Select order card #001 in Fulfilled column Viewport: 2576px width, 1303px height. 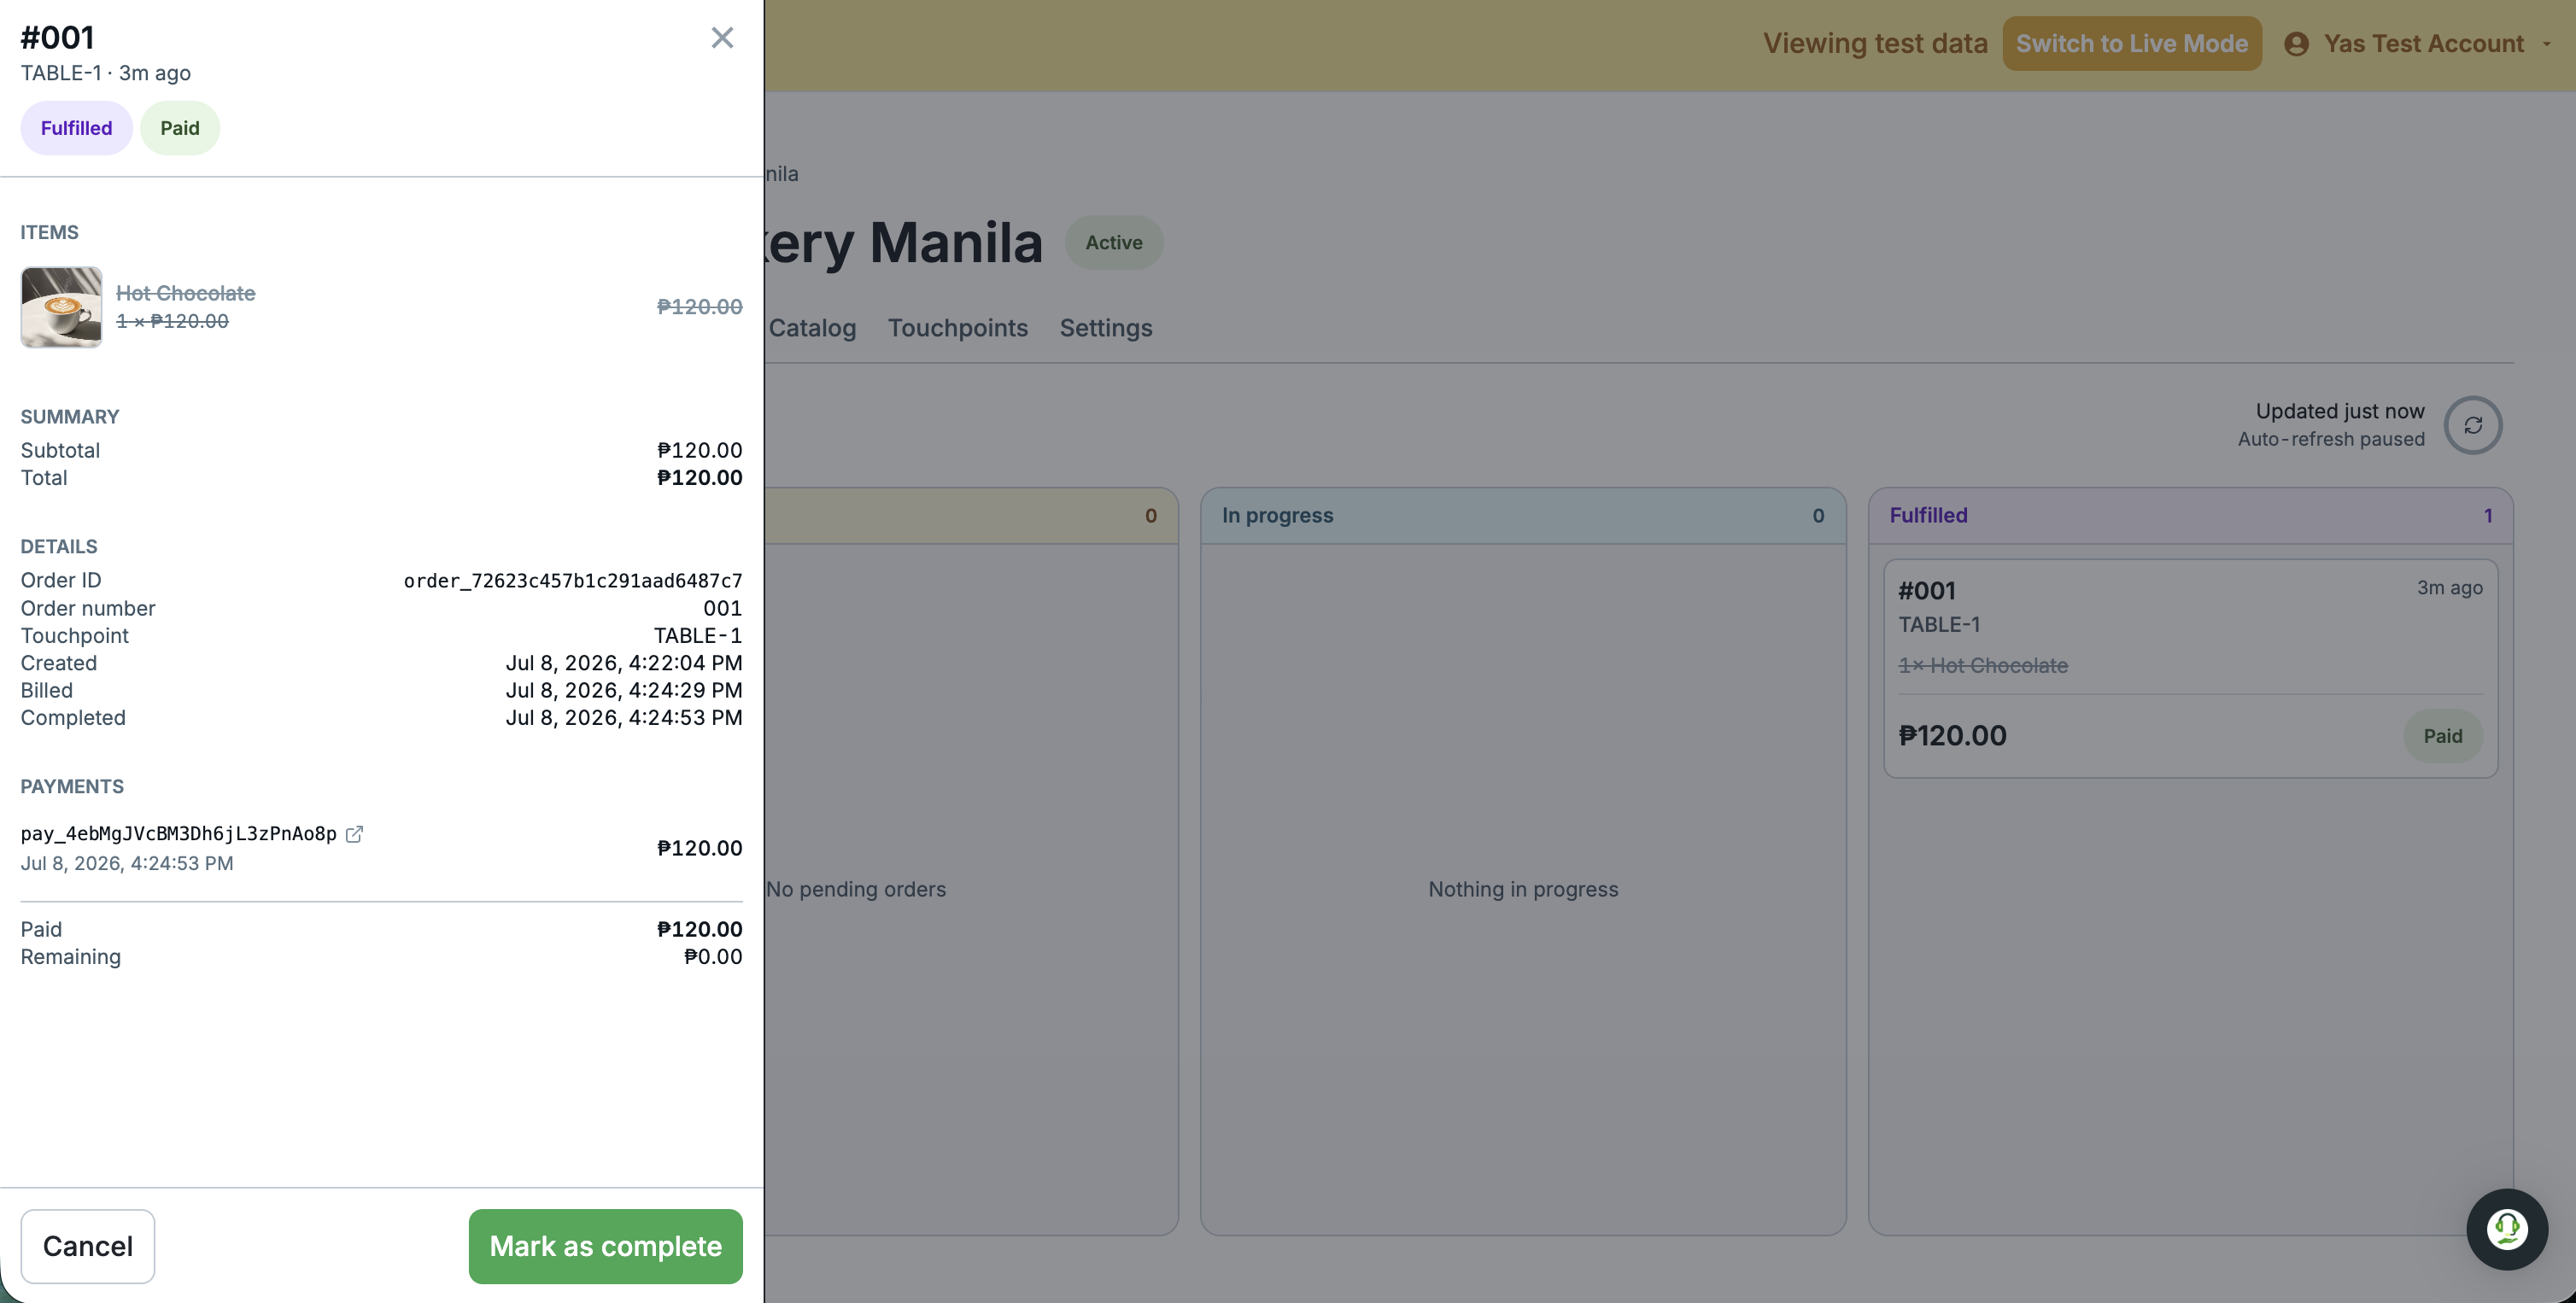pyautogui.click(x=2191, y=668)
